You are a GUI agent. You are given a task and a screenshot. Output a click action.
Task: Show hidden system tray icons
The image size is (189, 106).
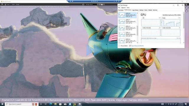coord(166,104)
